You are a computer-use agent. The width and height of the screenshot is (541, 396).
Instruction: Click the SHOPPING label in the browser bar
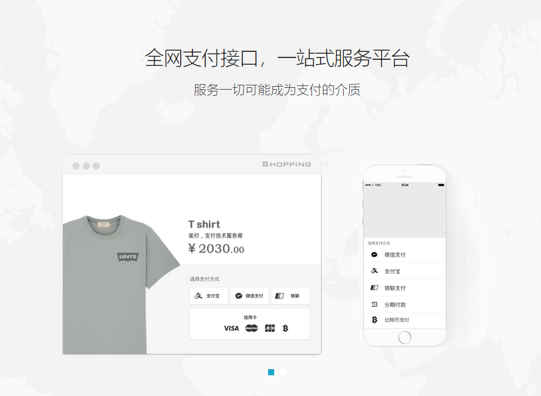pos(287,164)
